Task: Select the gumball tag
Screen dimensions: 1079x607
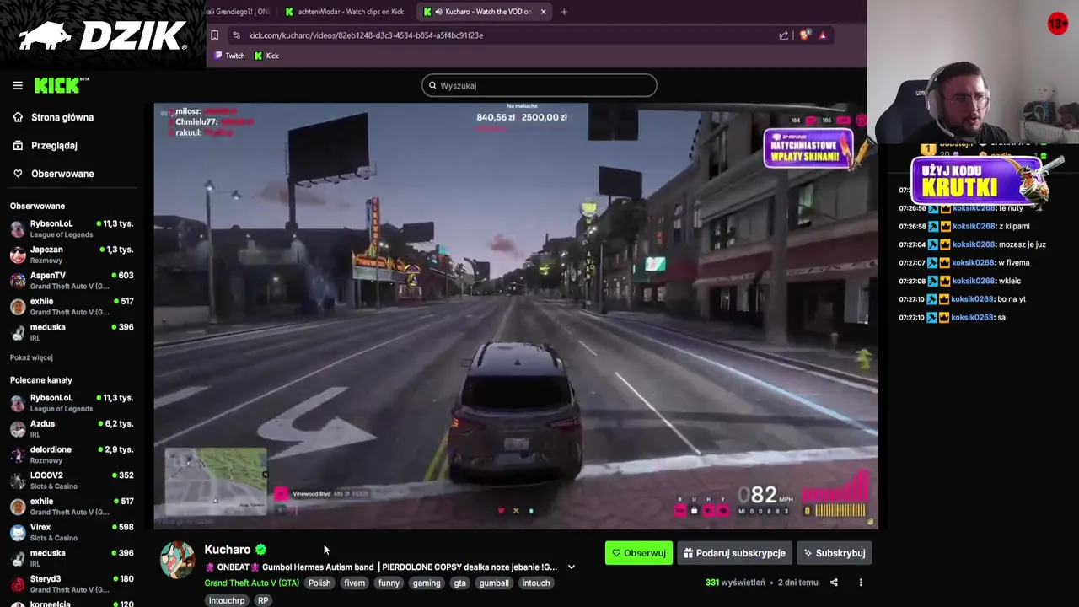Action: click(494, 583)
